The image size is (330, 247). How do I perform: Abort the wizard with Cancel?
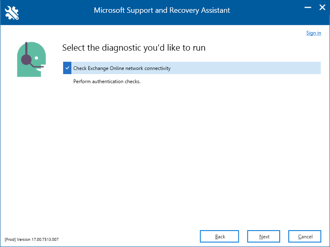[x=305, y=236]
